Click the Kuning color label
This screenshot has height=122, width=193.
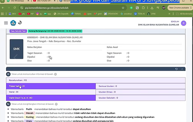tap(30, 117)
